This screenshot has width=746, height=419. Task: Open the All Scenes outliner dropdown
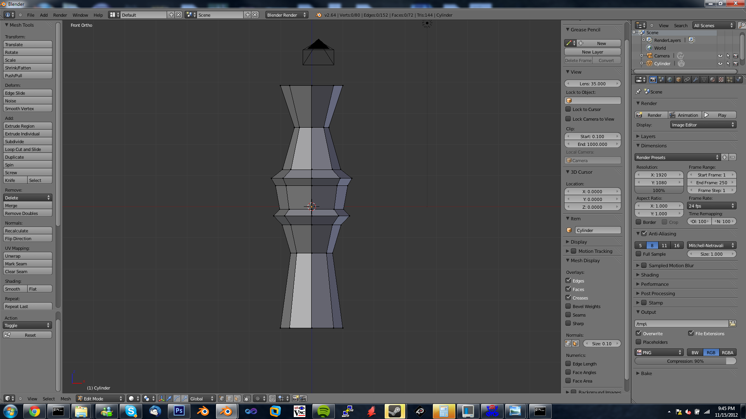[714, 25]
